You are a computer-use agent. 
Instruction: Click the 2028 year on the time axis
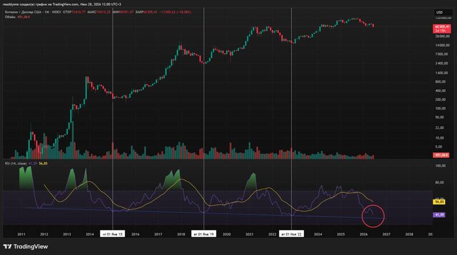(x=409, y=234)
